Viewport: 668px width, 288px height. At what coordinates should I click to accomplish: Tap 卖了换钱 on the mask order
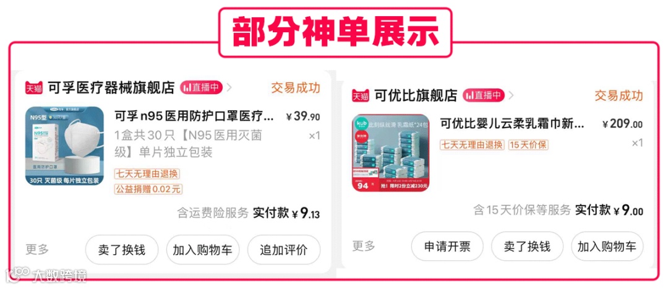(x=122, y=250)
